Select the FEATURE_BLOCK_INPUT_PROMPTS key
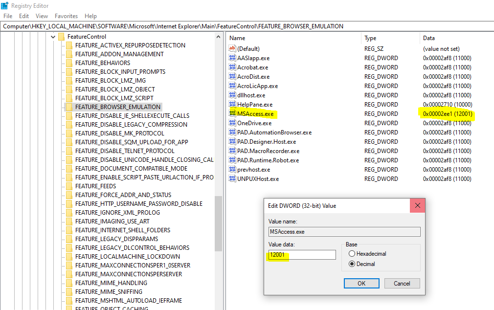Image resolution: width=494 pixels, height=310 pixels. point(120,72)
